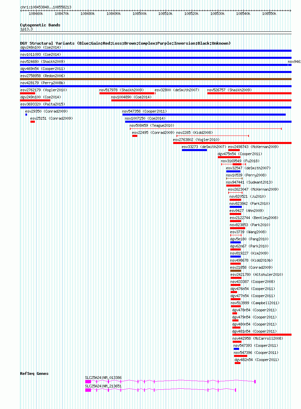Select the nsv823842 (Park2010) variant
Image resolution: width=301 pixels, height=409 pixels.
click(236, 207)
